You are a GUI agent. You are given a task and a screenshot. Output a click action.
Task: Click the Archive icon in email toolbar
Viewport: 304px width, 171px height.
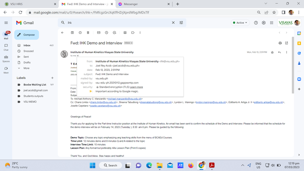[72, 33]
